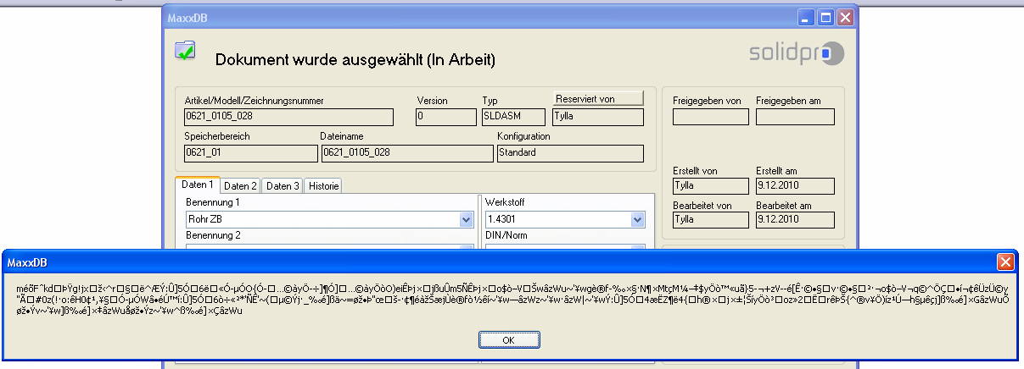Click the Dateiname field
Screen dimensions: 1024x369
406,153
